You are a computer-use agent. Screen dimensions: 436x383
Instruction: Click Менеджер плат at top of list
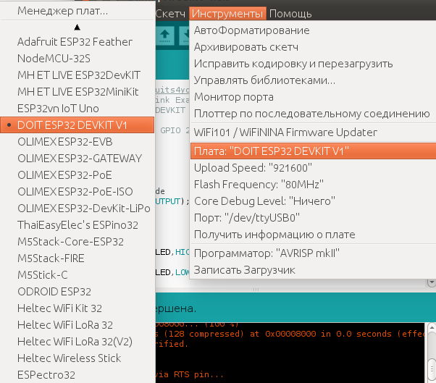(x=63, y=11)
